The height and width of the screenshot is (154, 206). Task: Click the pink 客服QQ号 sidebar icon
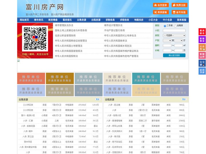coord(202,55)
